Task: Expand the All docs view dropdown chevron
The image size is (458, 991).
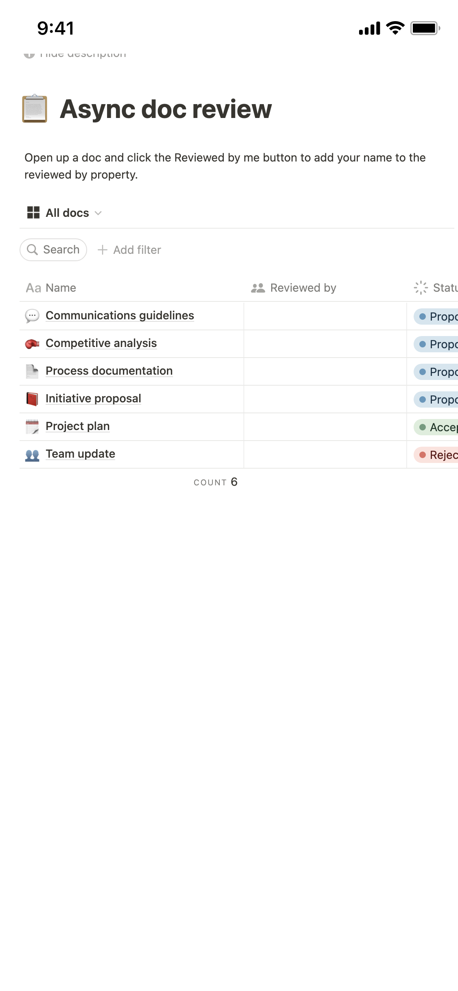Action: click(98, 213)
